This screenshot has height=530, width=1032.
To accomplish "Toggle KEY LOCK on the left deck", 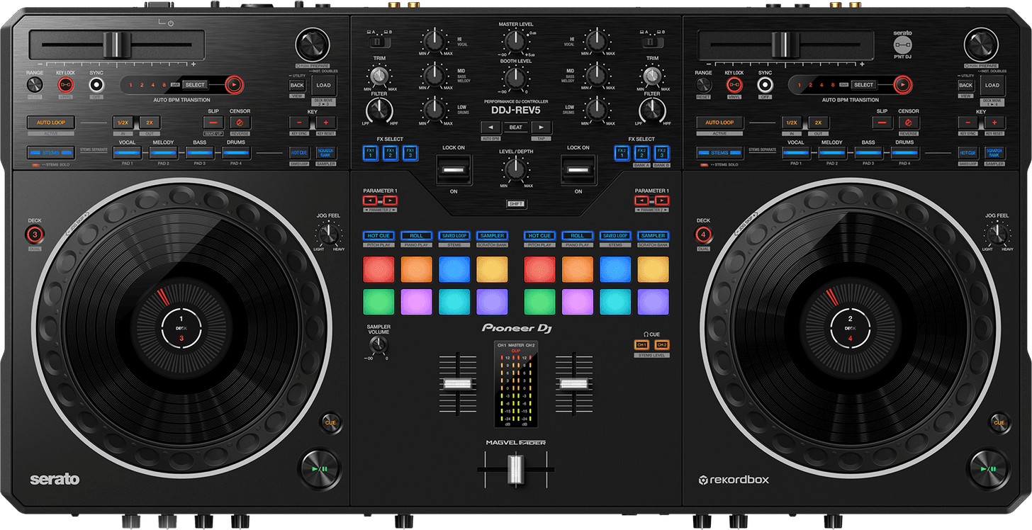I will click(65, 85).
